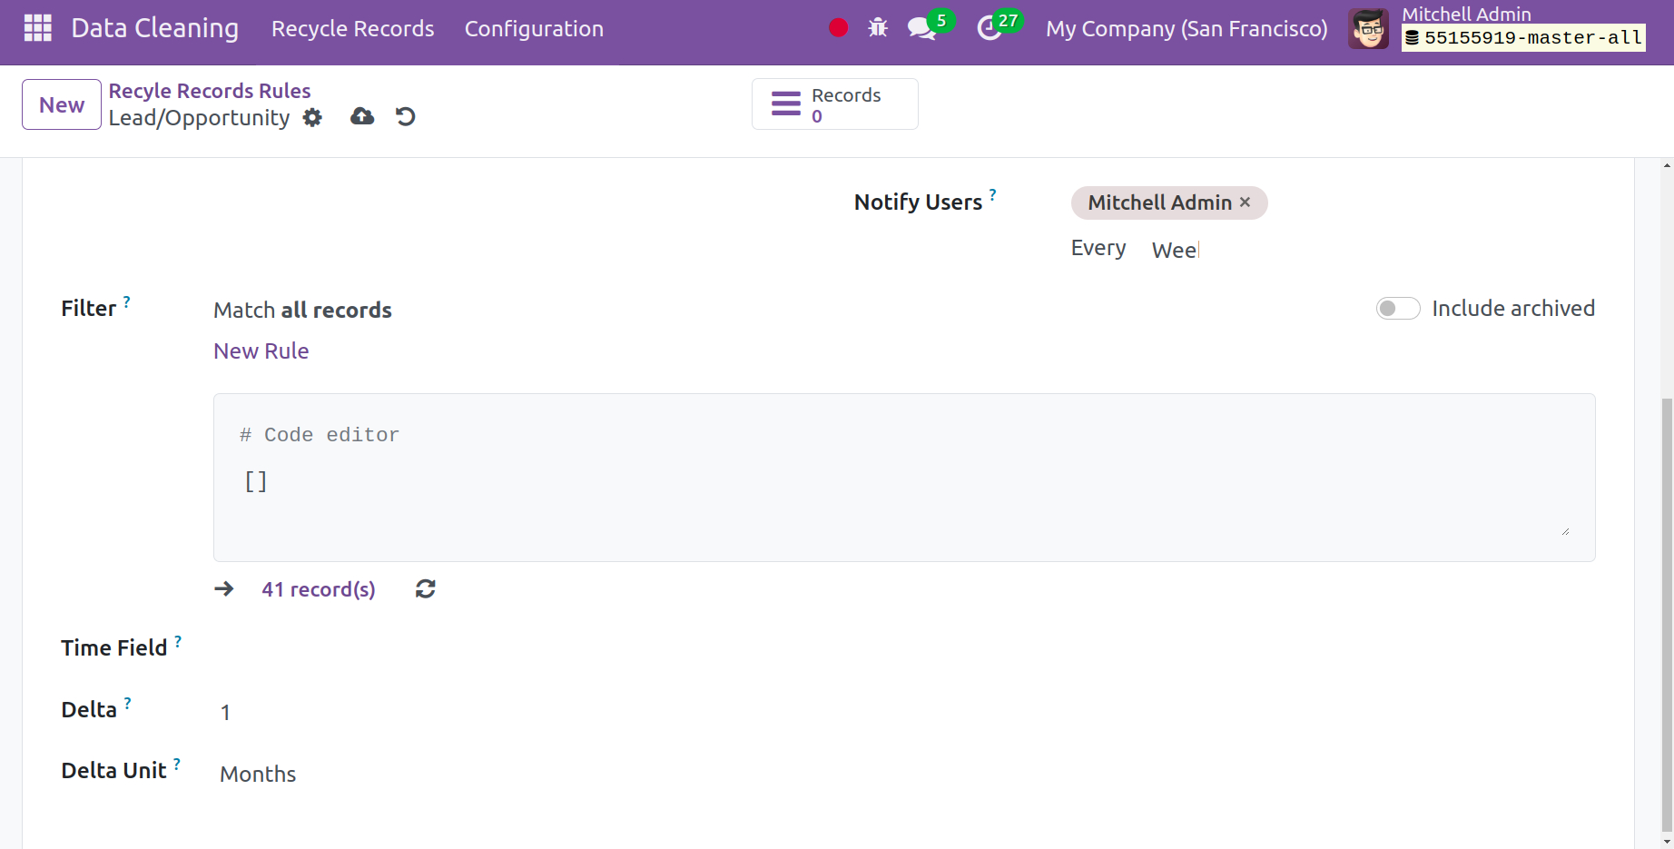
Task: Open the 41 record(s) link
Action: tap(318, 588)
